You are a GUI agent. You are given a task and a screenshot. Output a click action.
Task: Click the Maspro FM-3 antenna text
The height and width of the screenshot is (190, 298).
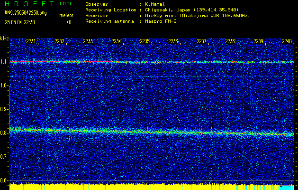160,21
